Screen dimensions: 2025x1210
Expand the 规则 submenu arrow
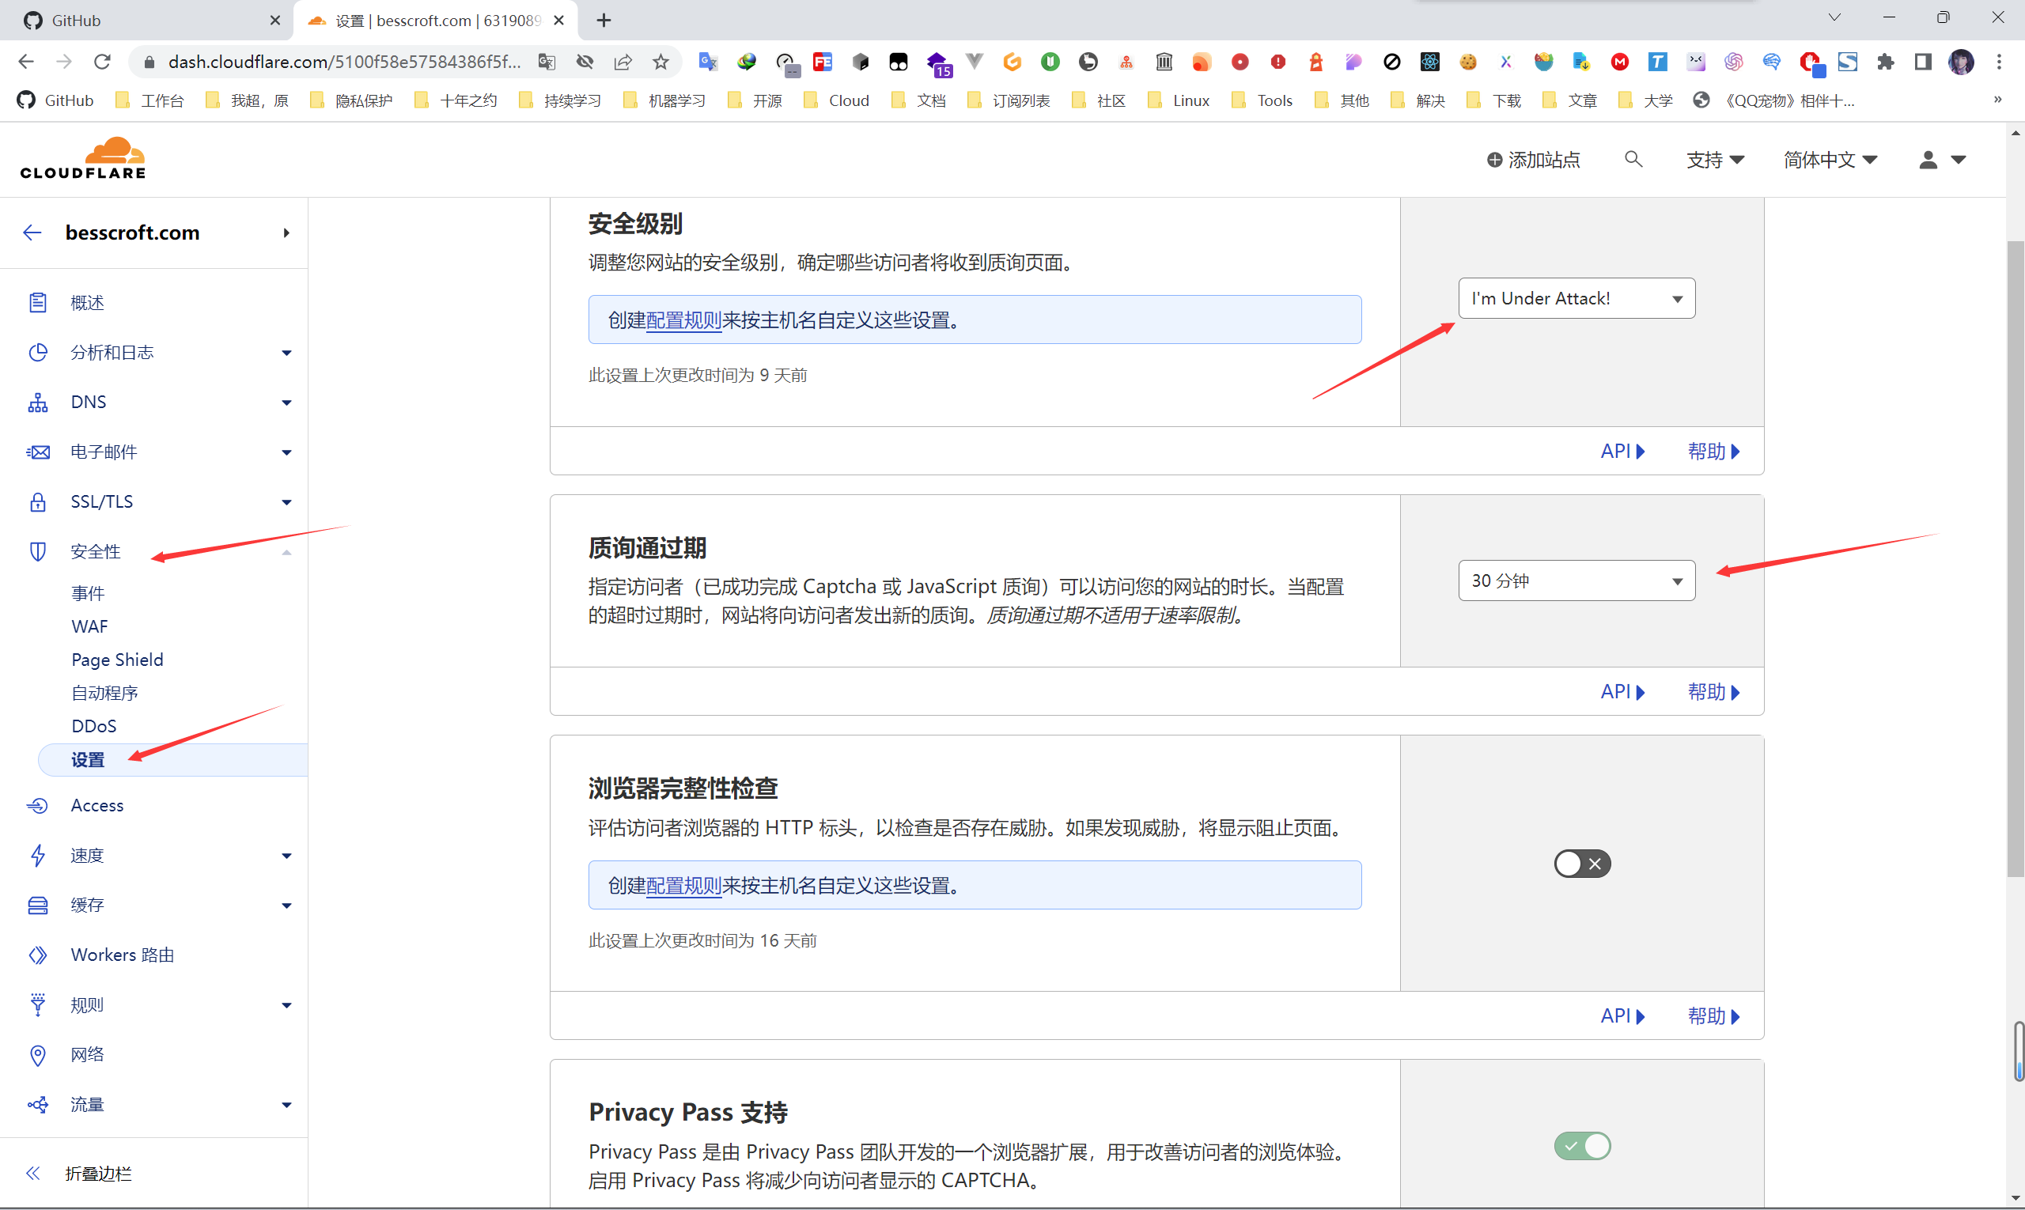click(x=286, y=1005)
